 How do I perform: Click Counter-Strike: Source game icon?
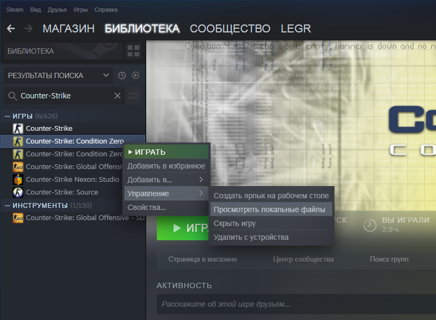(x=18, y=192)
